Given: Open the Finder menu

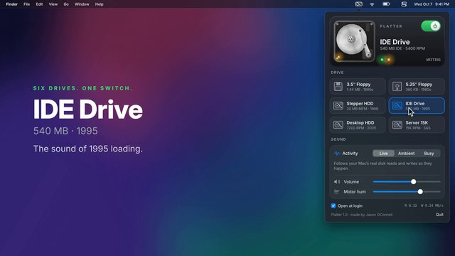Looking at the screenshot, I should [12, 4].
